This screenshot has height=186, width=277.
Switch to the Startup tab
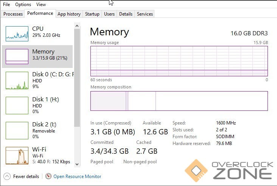click(x=92, y=14)
